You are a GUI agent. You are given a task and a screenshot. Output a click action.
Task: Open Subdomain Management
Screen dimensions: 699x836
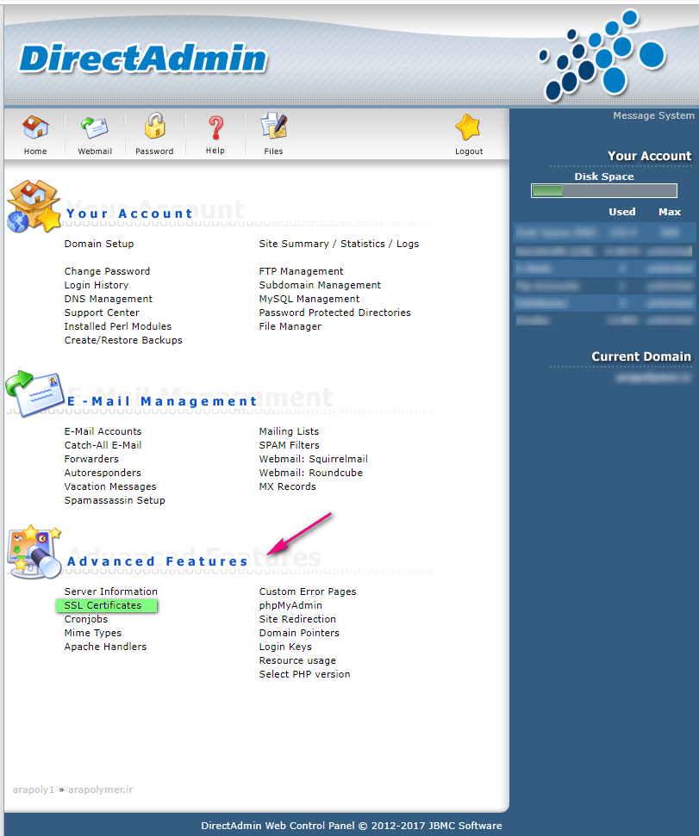tap(320, 285)
